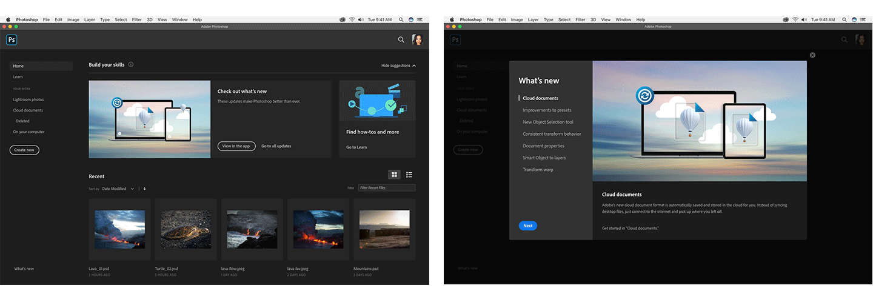Open Lava_01.psd thumbnail
873x308 pixels.
(x=119, y=229)
